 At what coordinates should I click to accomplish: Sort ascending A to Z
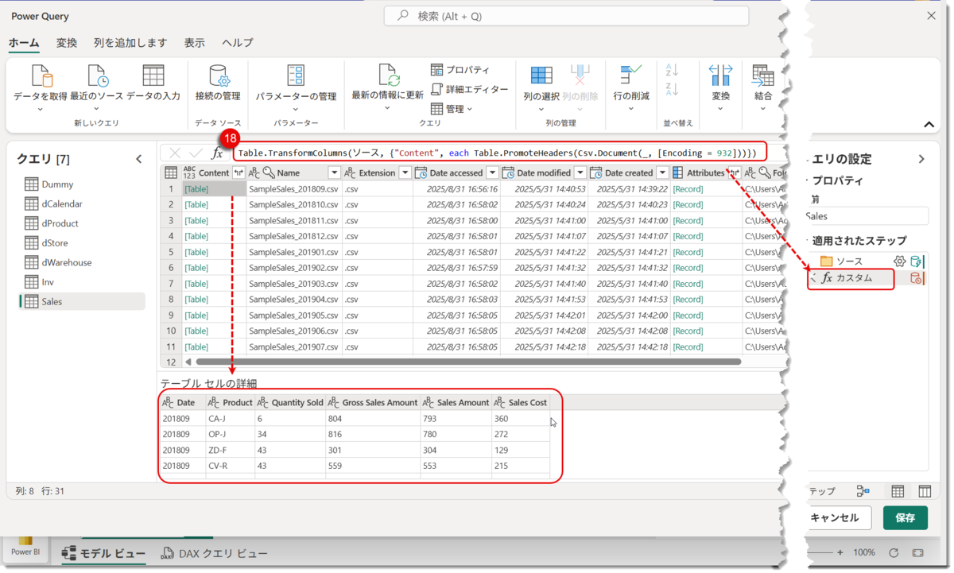click(x=672, y=71)
